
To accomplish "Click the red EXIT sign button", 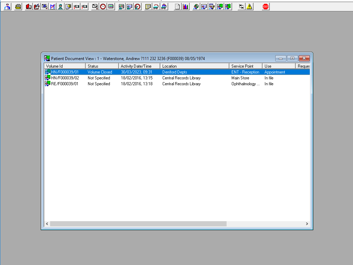I will [x=266, y=7].
